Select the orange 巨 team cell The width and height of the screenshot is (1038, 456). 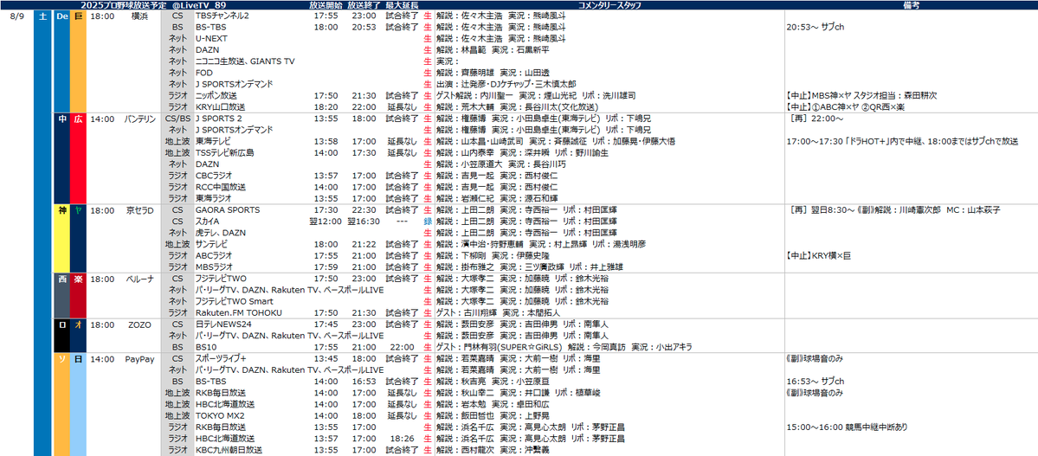click(78, 16)
